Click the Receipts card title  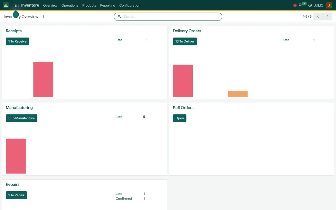[14, 31]
